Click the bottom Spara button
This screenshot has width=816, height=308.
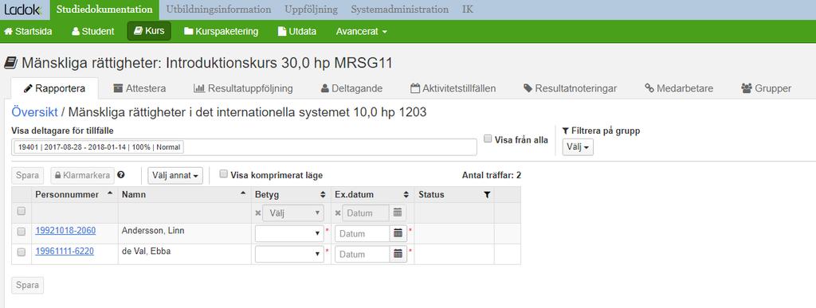pos(28,285)
